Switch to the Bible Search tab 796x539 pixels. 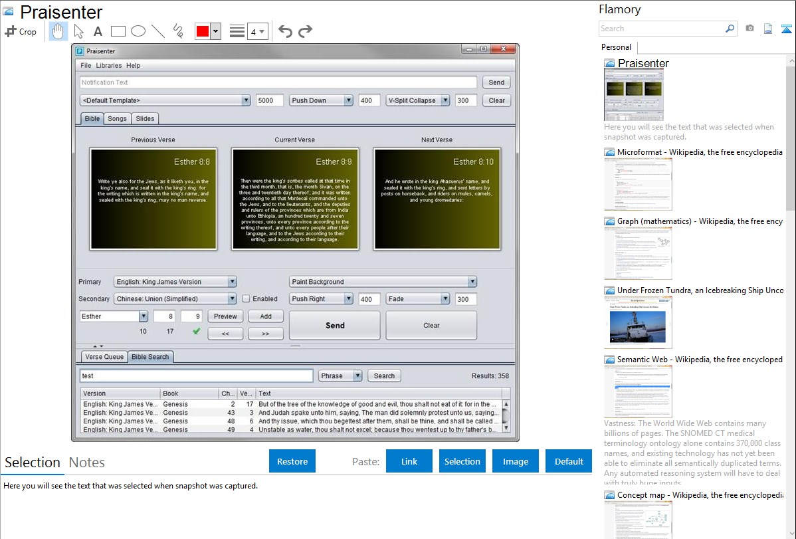[149, 357]
